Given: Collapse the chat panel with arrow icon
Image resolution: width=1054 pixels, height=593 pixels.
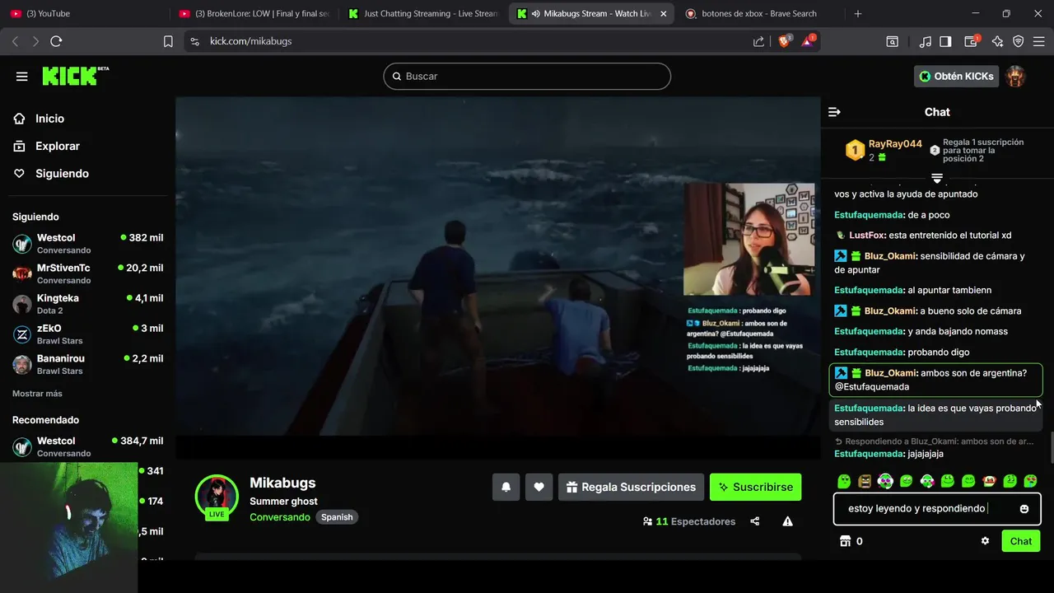Looking at the screenshot, I should point(834,112).
